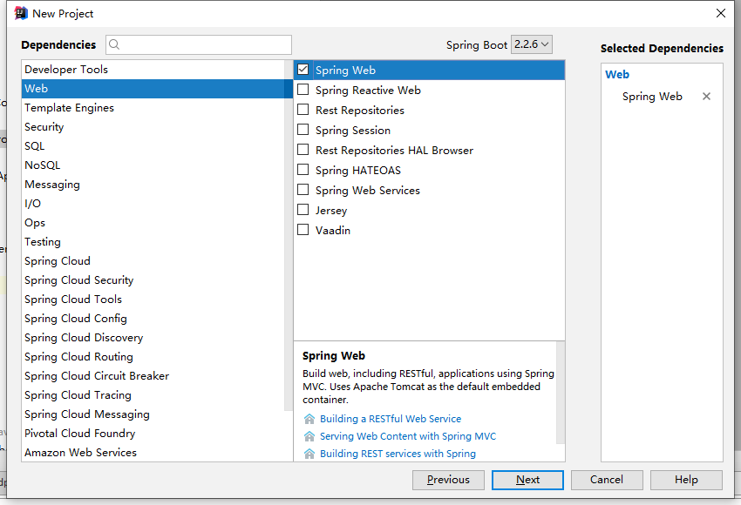
Task: Select the Developer Tools category
Action: [153, 70]
